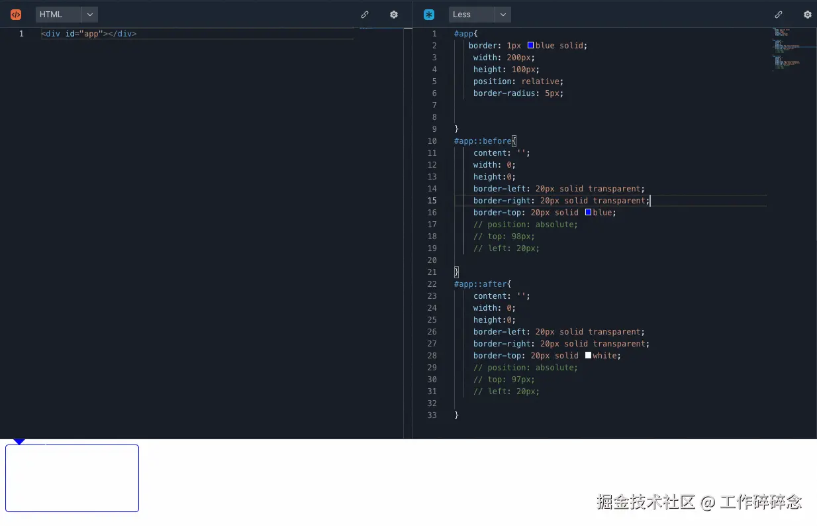This screenshot has width=817, height=526.
Task: Click the '#app::before' selector line
Action: pyautogui.click(x=485, y=141)
